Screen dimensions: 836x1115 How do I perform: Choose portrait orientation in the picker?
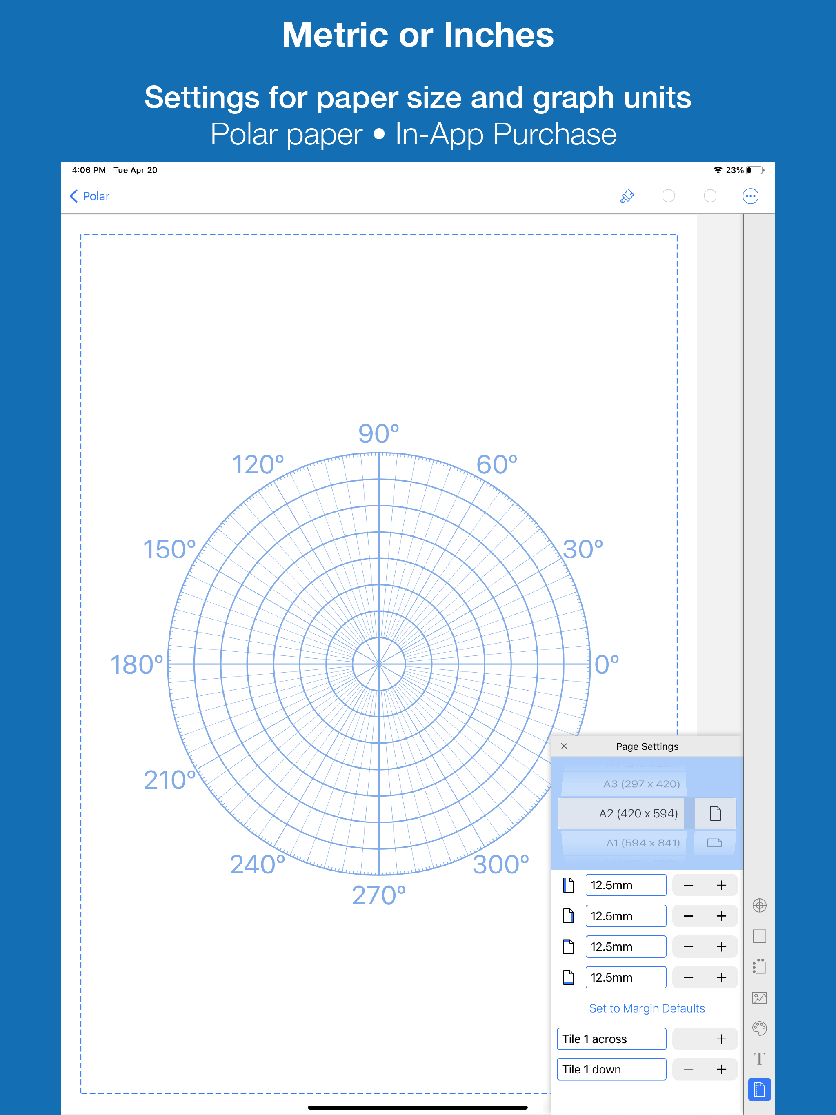[x=715, y=813]
